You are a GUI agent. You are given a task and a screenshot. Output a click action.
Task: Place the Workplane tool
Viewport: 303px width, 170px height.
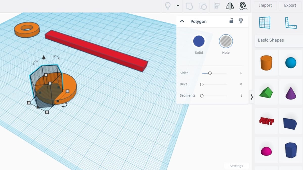265,23
